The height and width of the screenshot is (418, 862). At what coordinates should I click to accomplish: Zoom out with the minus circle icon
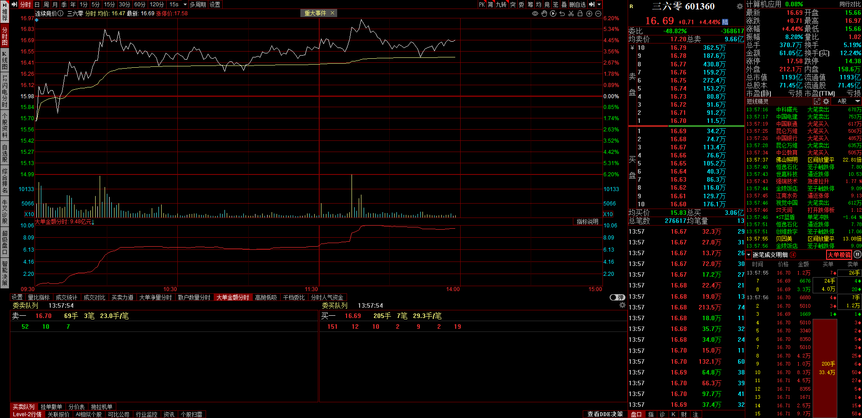coord(598,13)
